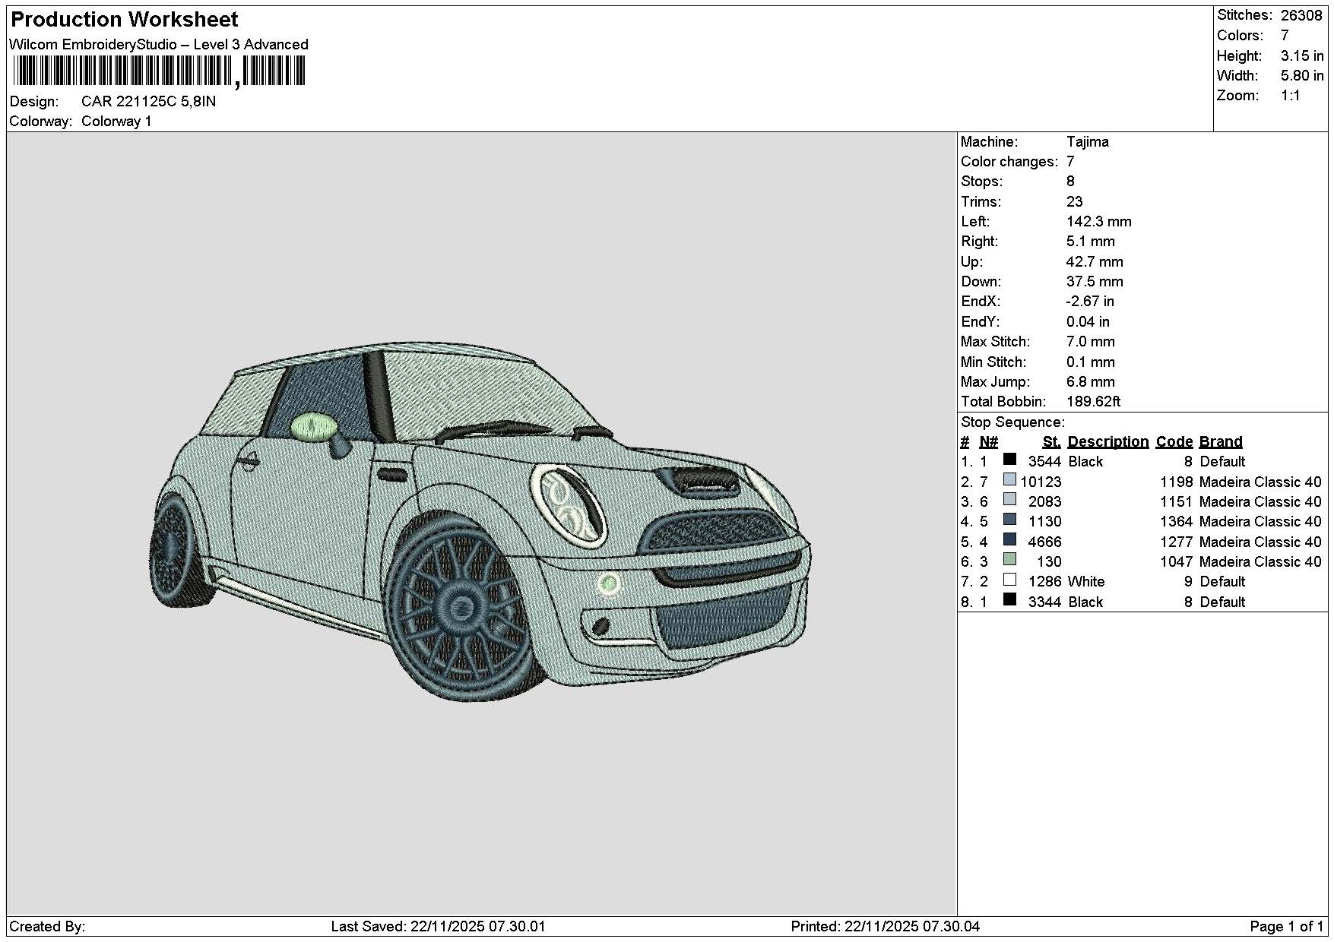This screenshot has width=1334, height=942.
Task: Click the 'Created By:' footer label
Action: click(x=47, y=927)
